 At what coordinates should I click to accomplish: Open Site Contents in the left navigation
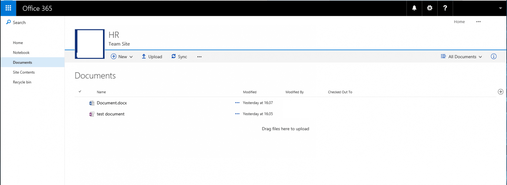click(24, 72)
